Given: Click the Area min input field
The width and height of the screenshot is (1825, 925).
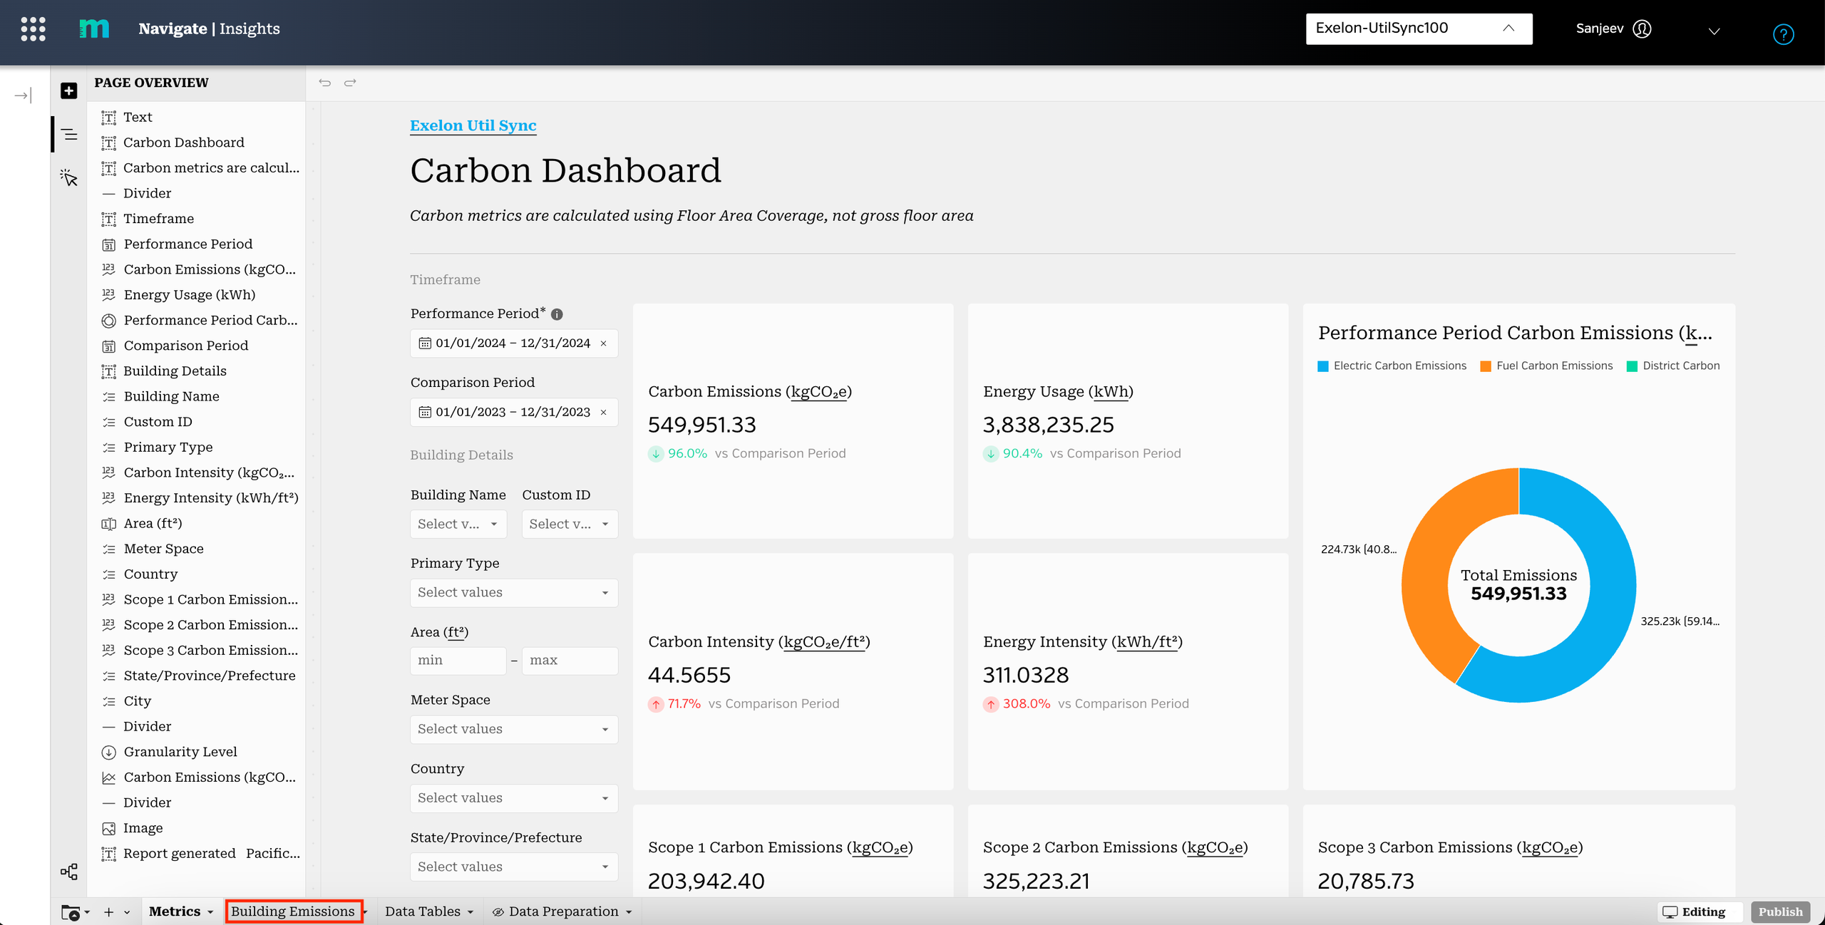Looking at the screenshot, I should (x=458, y=661).
